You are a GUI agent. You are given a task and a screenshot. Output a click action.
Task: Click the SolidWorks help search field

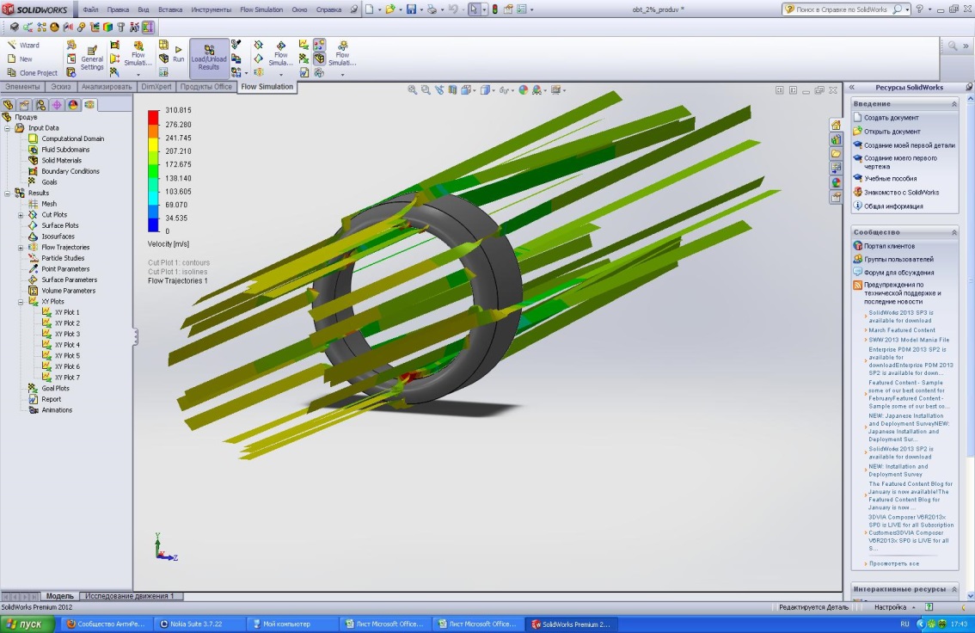pyautogui.click(x=842, y=9)
